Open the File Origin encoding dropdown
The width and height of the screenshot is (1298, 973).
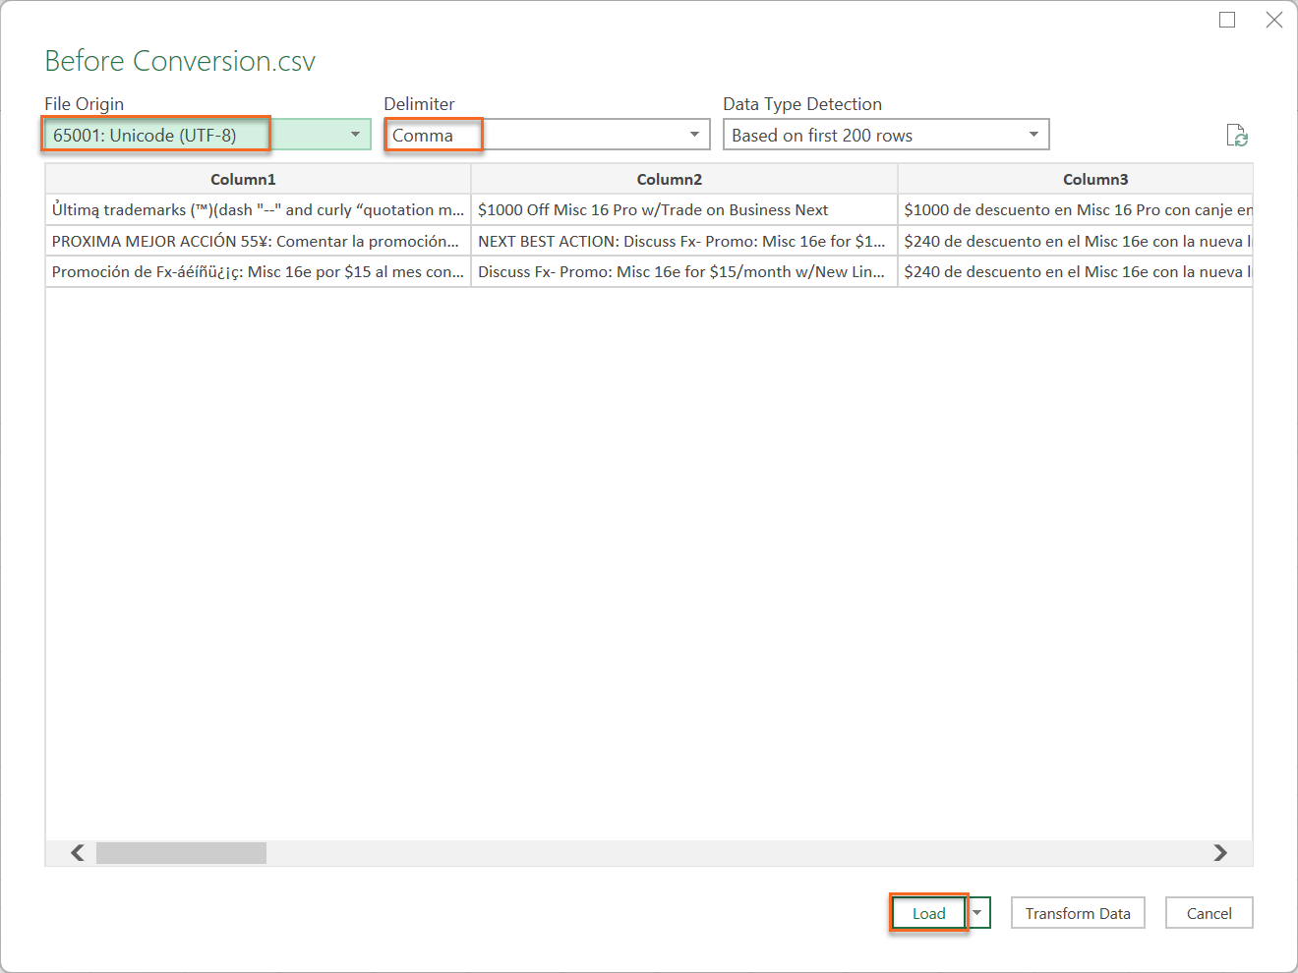tap(355, 135)
